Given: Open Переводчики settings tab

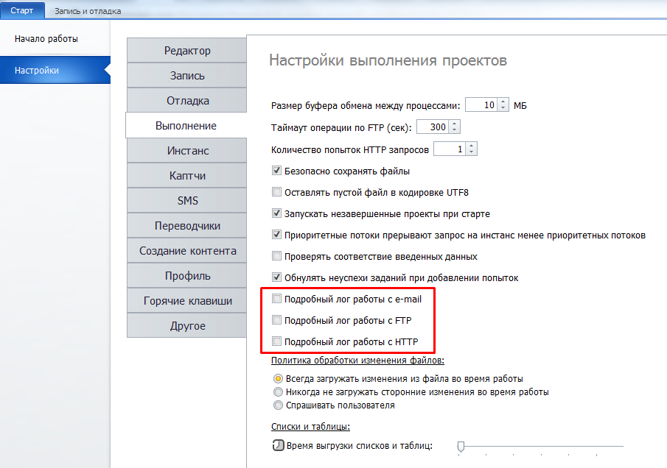Looking at the screenshot, I should click(187, 225).
